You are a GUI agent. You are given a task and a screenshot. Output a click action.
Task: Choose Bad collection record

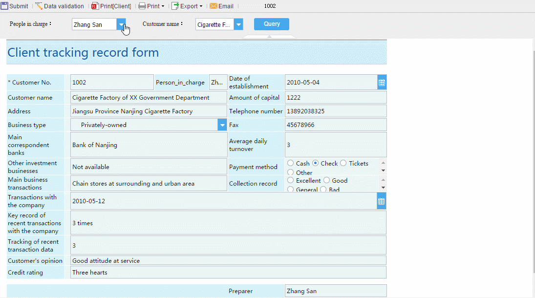point(323,189)
